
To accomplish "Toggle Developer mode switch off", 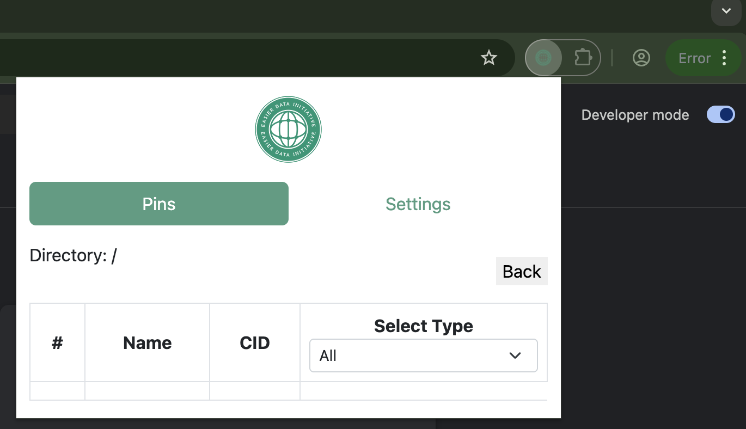I will tap(720, 115).
